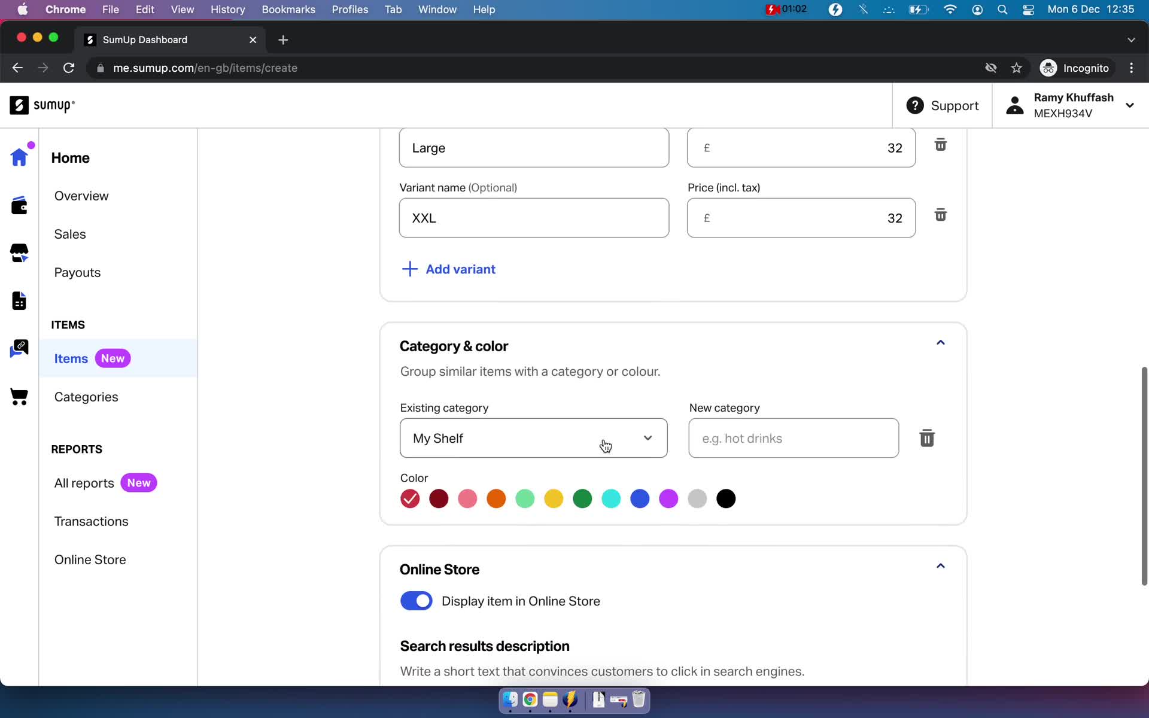Click the XXL variant name input field
This screenshot has height=718, width=1149.
point(534,218)
